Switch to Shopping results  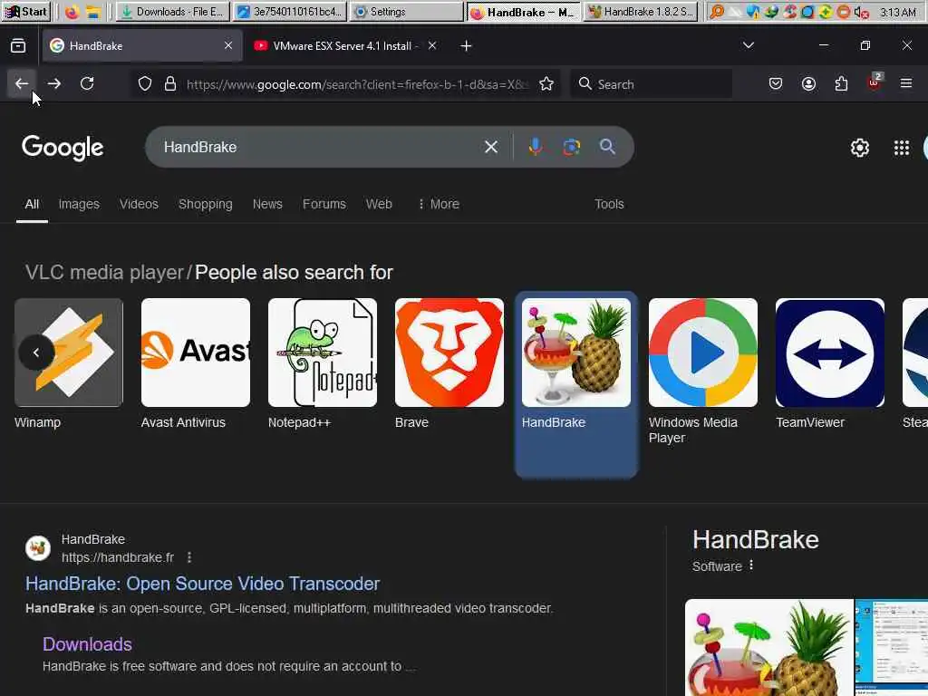(x=206, y=204)
